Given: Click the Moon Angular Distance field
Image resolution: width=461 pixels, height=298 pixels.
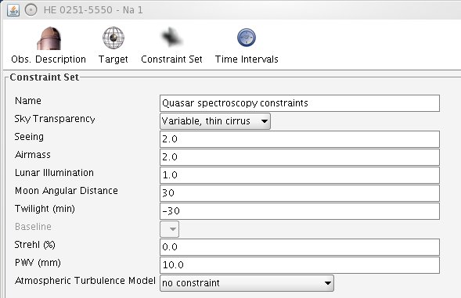Looking at the screenshot, I should 300,193.
